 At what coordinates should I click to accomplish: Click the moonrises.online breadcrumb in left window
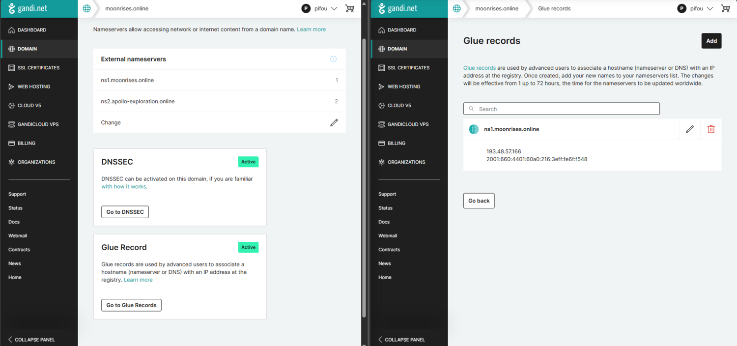click(x=127, y=8)
